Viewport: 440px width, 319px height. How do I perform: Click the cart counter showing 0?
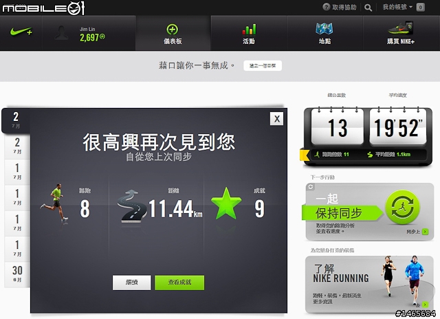[x=420, y=8]
